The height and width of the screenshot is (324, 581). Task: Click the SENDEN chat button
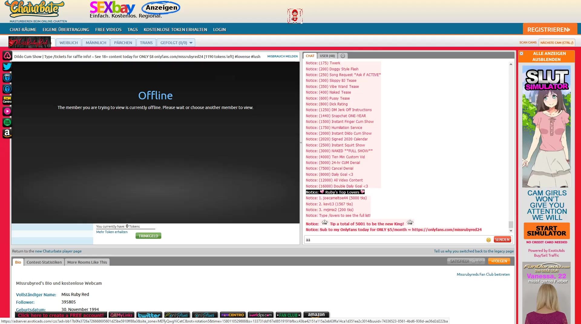(x=502, y=239)
